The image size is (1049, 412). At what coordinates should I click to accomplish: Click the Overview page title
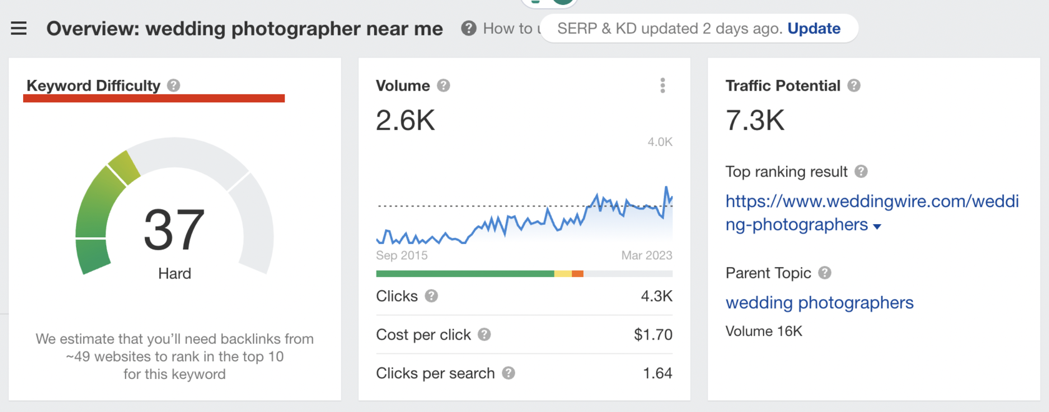[245, 28]
